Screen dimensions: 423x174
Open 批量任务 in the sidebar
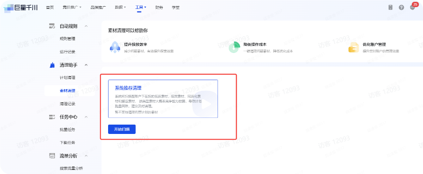point(67,129)
